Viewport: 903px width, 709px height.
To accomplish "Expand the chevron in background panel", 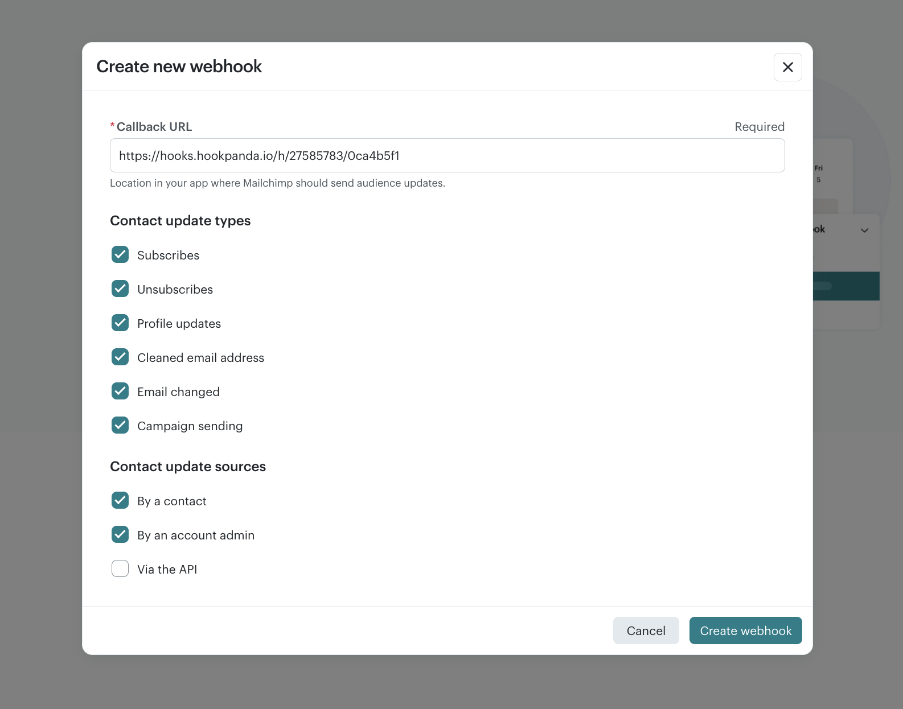I will coord(864,230).
